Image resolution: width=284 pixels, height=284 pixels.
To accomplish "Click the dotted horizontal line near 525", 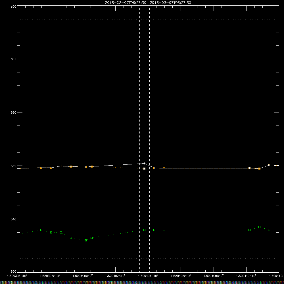I will (x=148, y=258).
